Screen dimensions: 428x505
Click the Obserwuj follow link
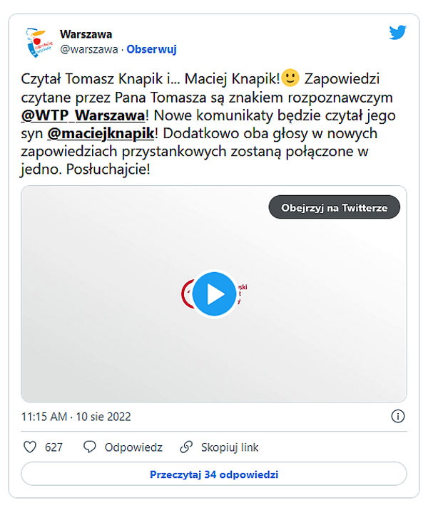pos(151,49)
